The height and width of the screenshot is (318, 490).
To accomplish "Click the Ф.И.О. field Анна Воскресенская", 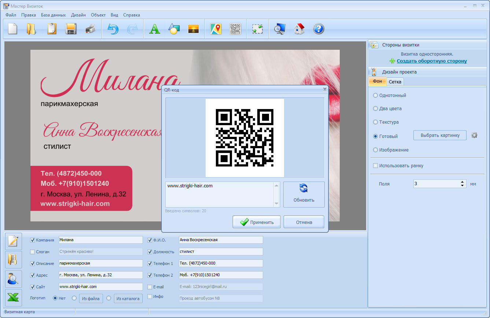I will (221, 240).
